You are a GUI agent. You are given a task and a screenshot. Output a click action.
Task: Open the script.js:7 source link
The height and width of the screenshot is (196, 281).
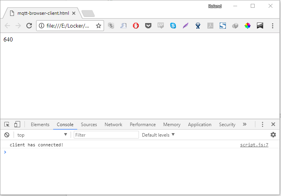click(254, 145)
